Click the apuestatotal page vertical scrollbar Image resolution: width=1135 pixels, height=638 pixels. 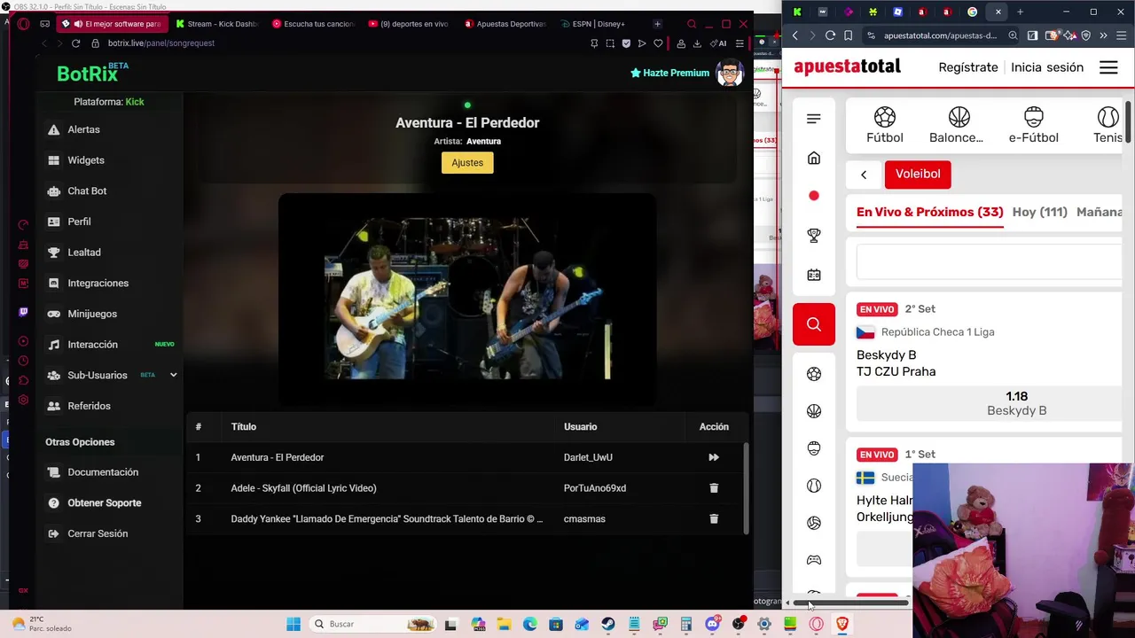point(1129,121)
